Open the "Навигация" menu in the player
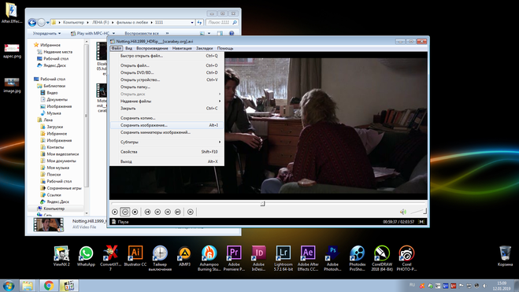 tap(182, 48)
